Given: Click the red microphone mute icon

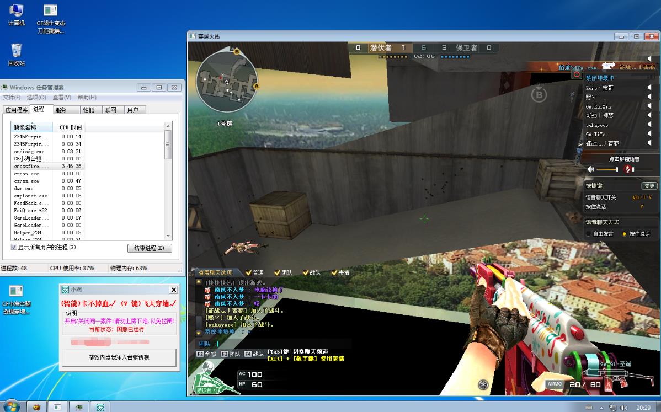Looking at the screenshot, I should [x=627, y=169].
